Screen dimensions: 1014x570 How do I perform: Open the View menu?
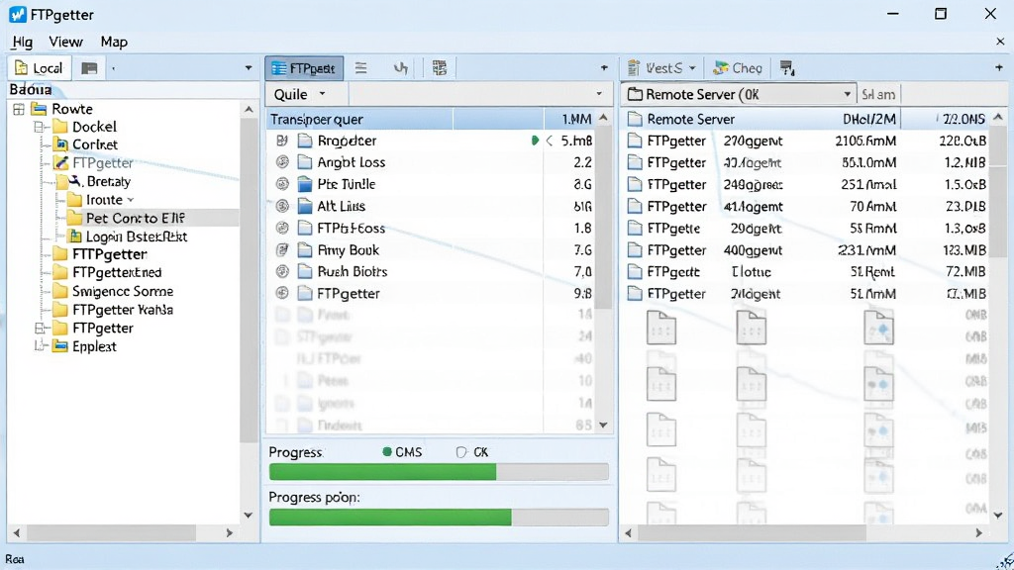65,42
